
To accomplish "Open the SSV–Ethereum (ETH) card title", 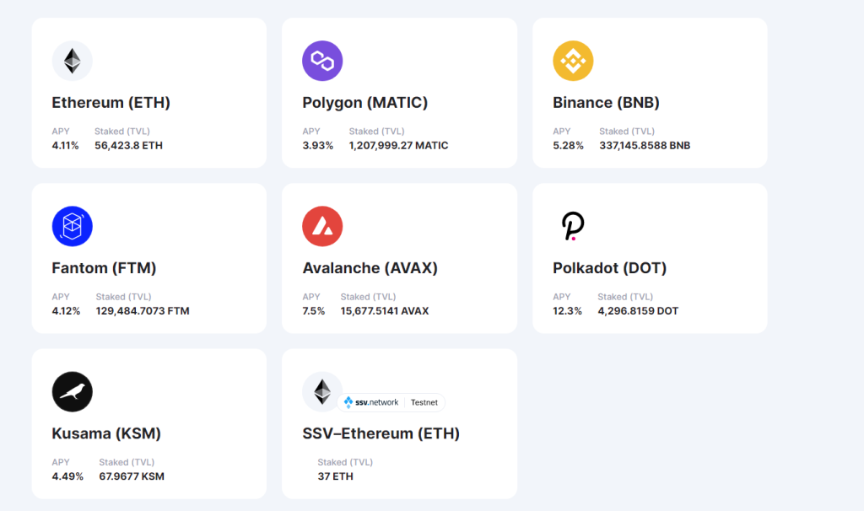I will (381, 433).
